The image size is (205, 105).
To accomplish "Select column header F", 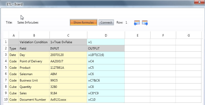I will [x=163, y=35].
